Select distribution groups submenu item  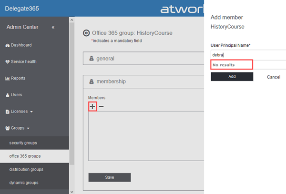coord(34,169)
